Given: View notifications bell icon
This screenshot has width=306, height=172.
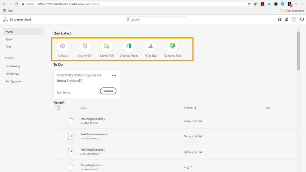Looking at the screenshot, I should [x=287, y=19].
